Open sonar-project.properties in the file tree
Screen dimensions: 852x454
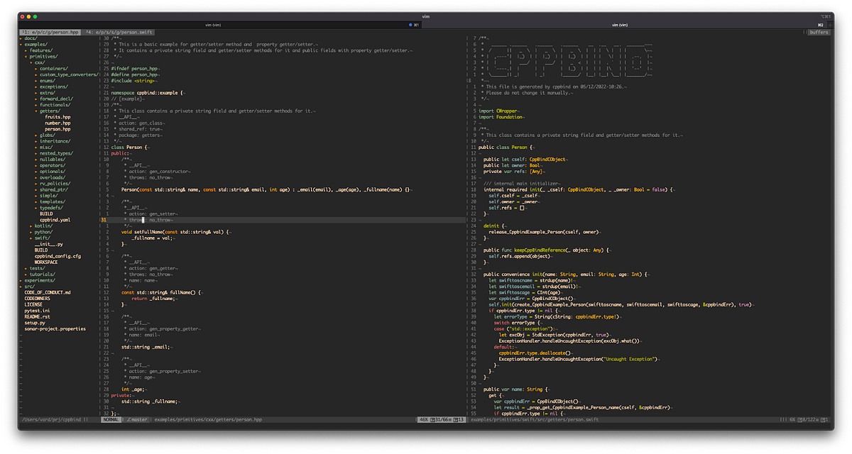click(55, 328)
